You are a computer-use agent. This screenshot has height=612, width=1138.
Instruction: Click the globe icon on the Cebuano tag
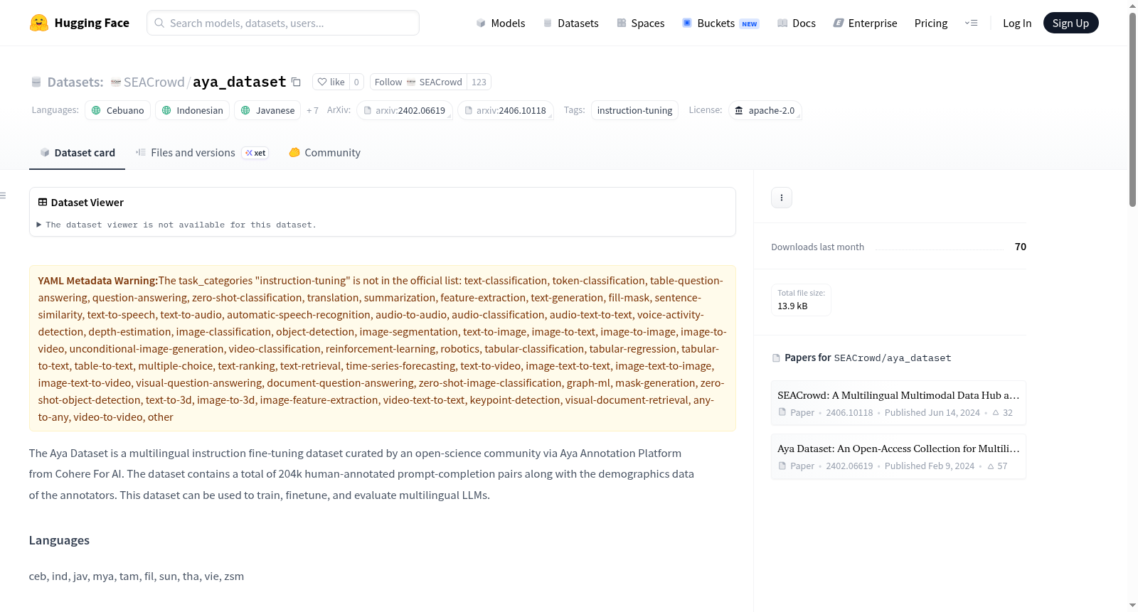click(x=96, y=110)
